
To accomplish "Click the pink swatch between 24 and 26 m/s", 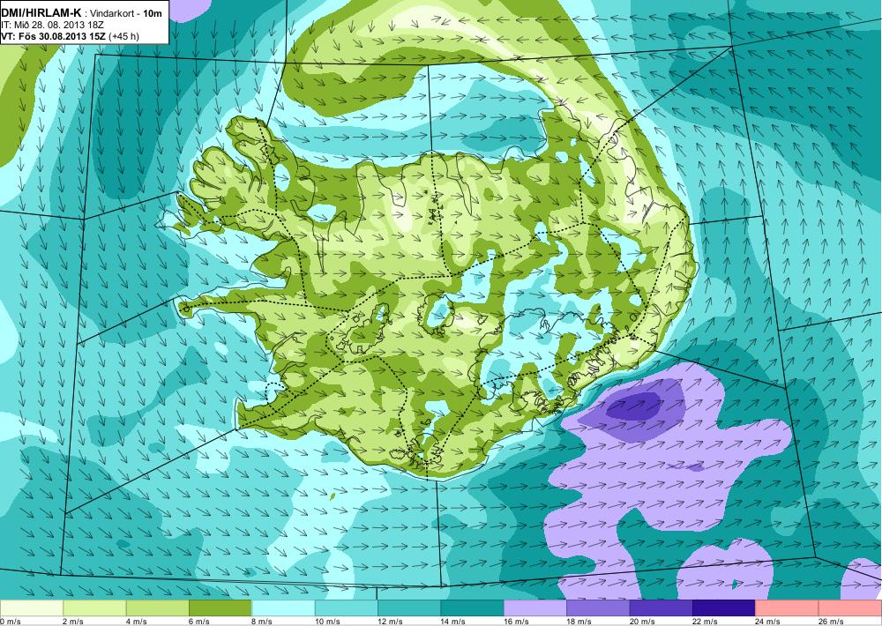I will (x=788, y=608).
